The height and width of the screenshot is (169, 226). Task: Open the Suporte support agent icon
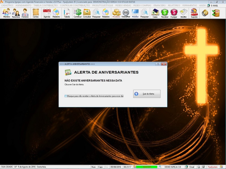194,13
